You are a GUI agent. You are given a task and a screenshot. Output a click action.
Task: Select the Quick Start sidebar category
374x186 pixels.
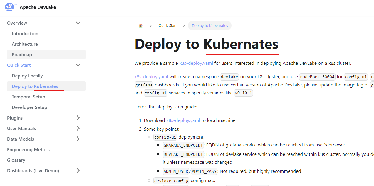(19, 65)
